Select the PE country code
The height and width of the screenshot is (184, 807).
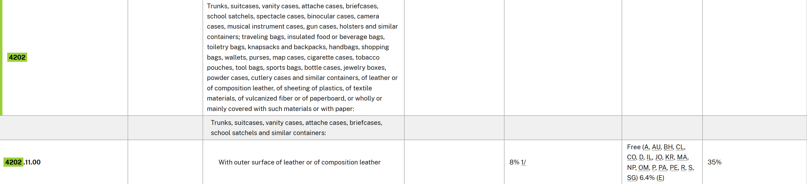pyautogui.click(x=673, y=167)
